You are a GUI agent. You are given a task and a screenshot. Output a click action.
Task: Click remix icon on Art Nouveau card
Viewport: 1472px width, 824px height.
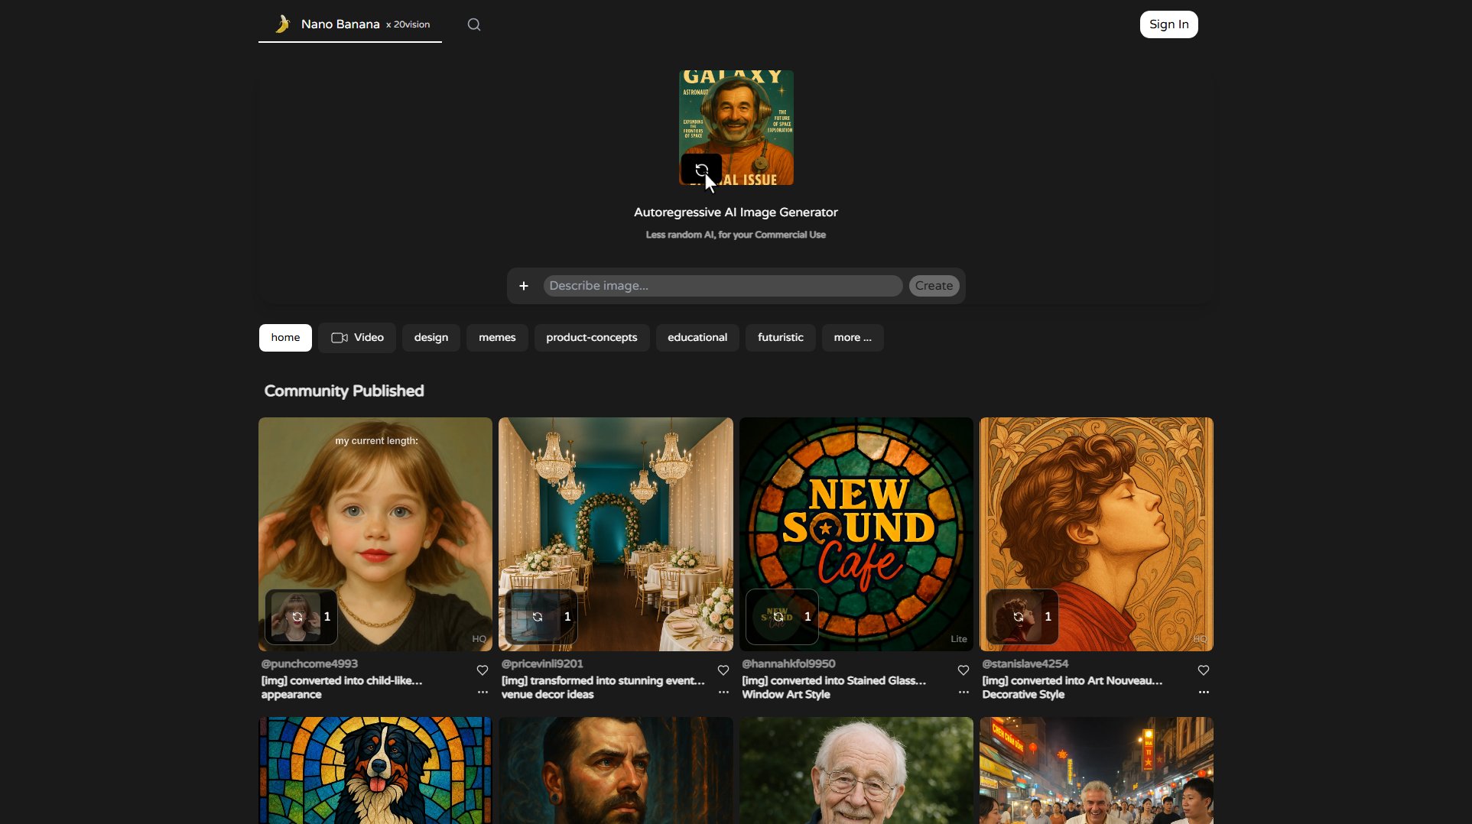point(1018,617)
